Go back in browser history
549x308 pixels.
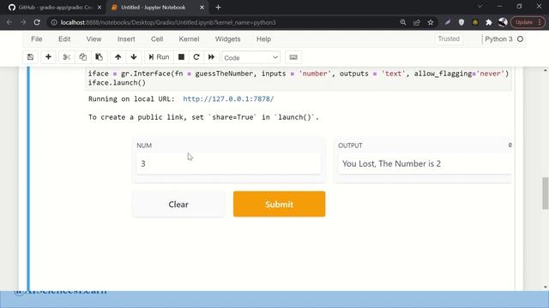pos(9,22)
